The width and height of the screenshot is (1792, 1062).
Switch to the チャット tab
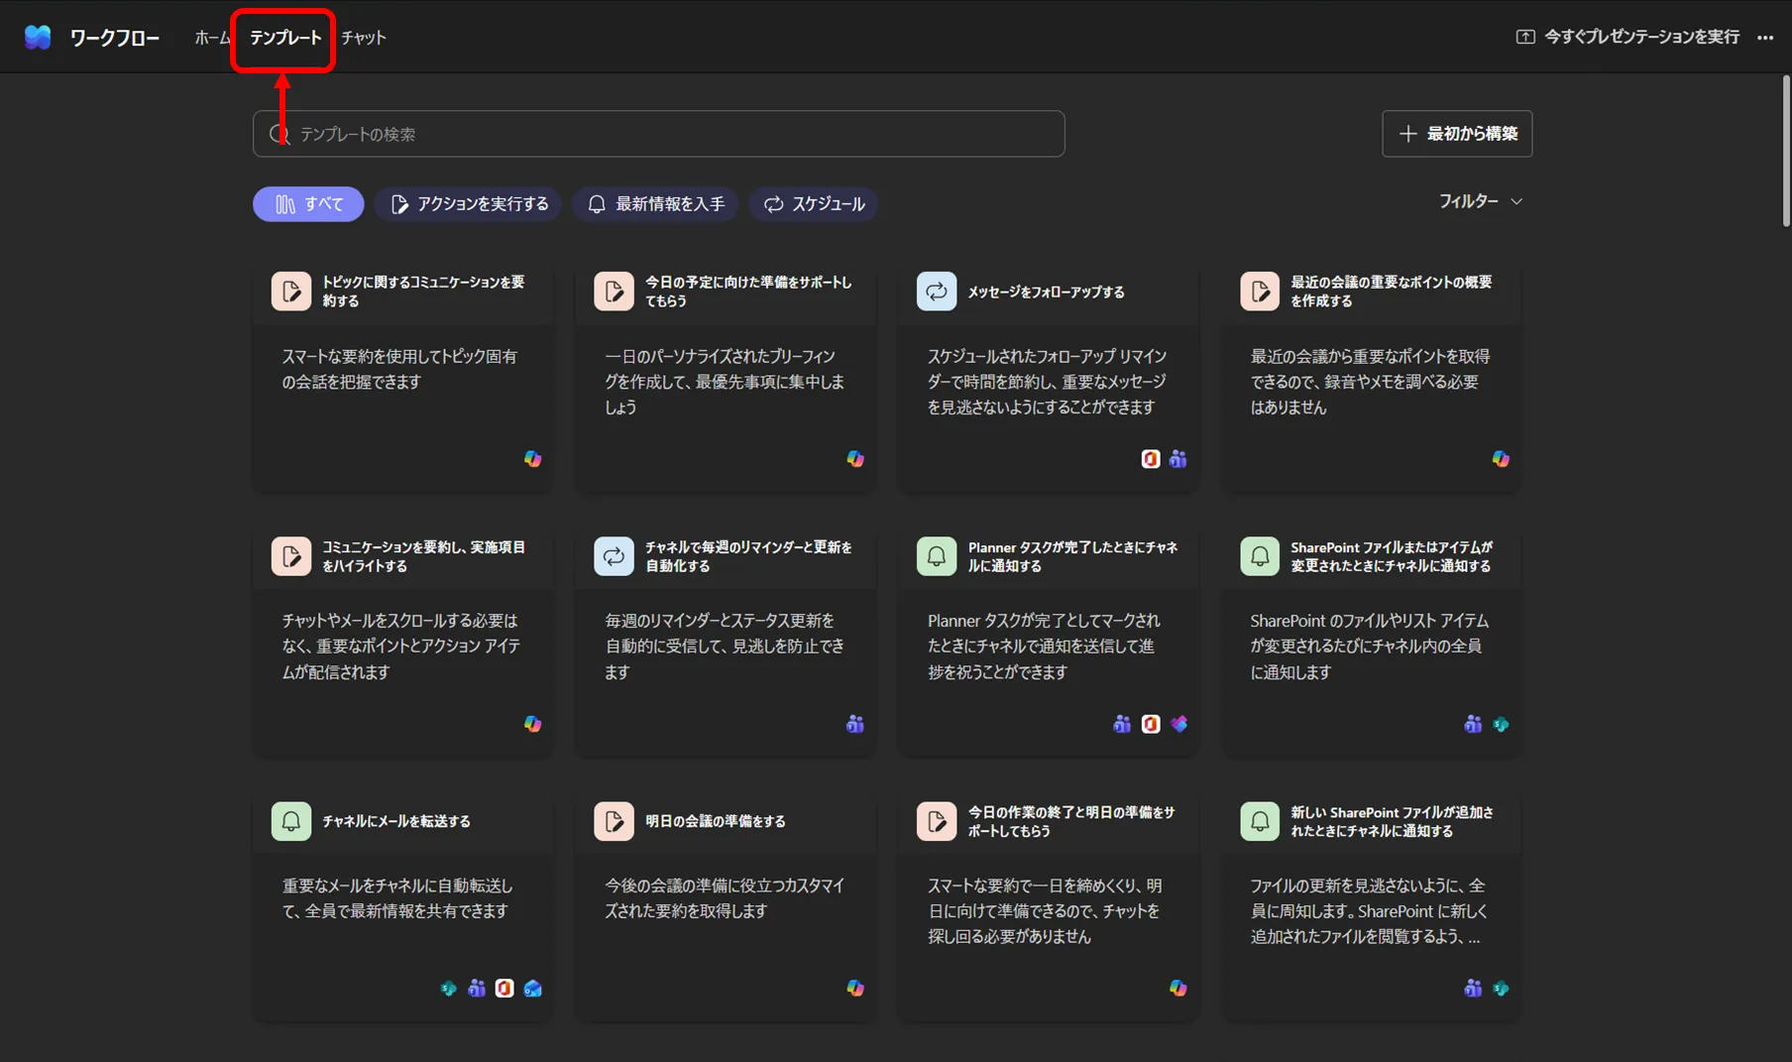coord(363,37)
